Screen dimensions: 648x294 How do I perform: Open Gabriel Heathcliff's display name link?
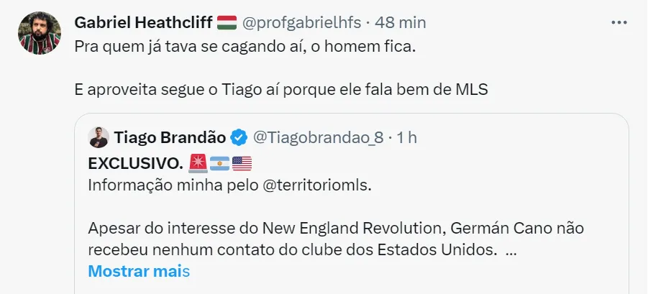click(143, 23)
